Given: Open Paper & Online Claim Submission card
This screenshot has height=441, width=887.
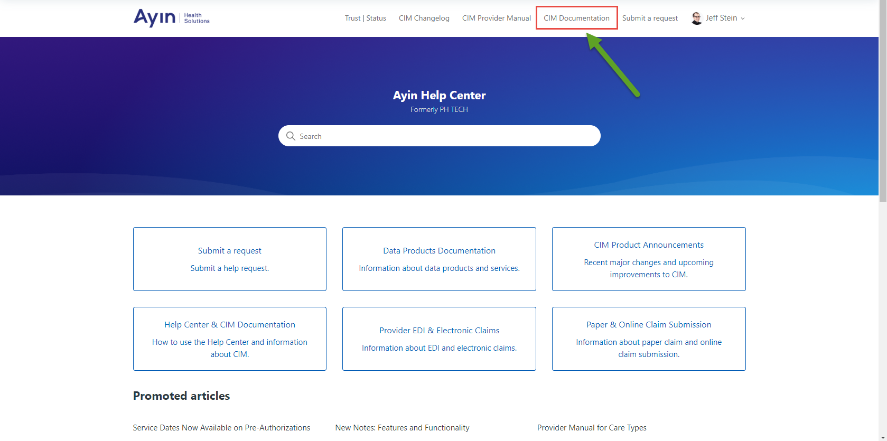Looking at the screenshot, I should (649, 339).
